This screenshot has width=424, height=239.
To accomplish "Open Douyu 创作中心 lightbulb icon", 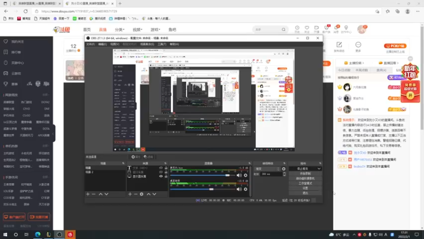I will coord(346,29).
